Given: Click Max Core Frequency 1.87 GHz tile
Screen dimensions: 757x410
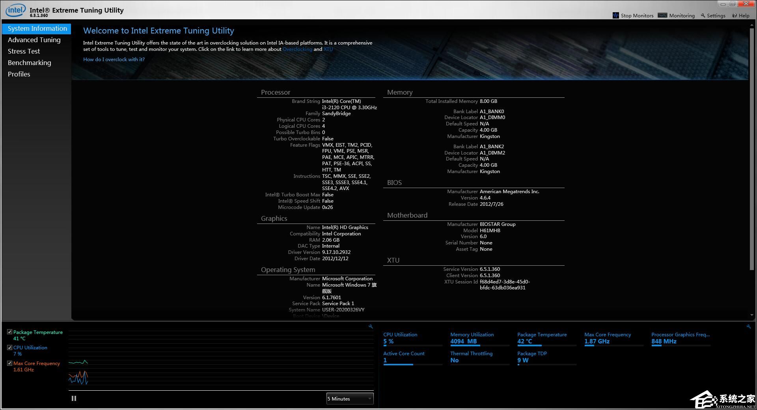Looking at the screenshot, I should click(614, 339).
